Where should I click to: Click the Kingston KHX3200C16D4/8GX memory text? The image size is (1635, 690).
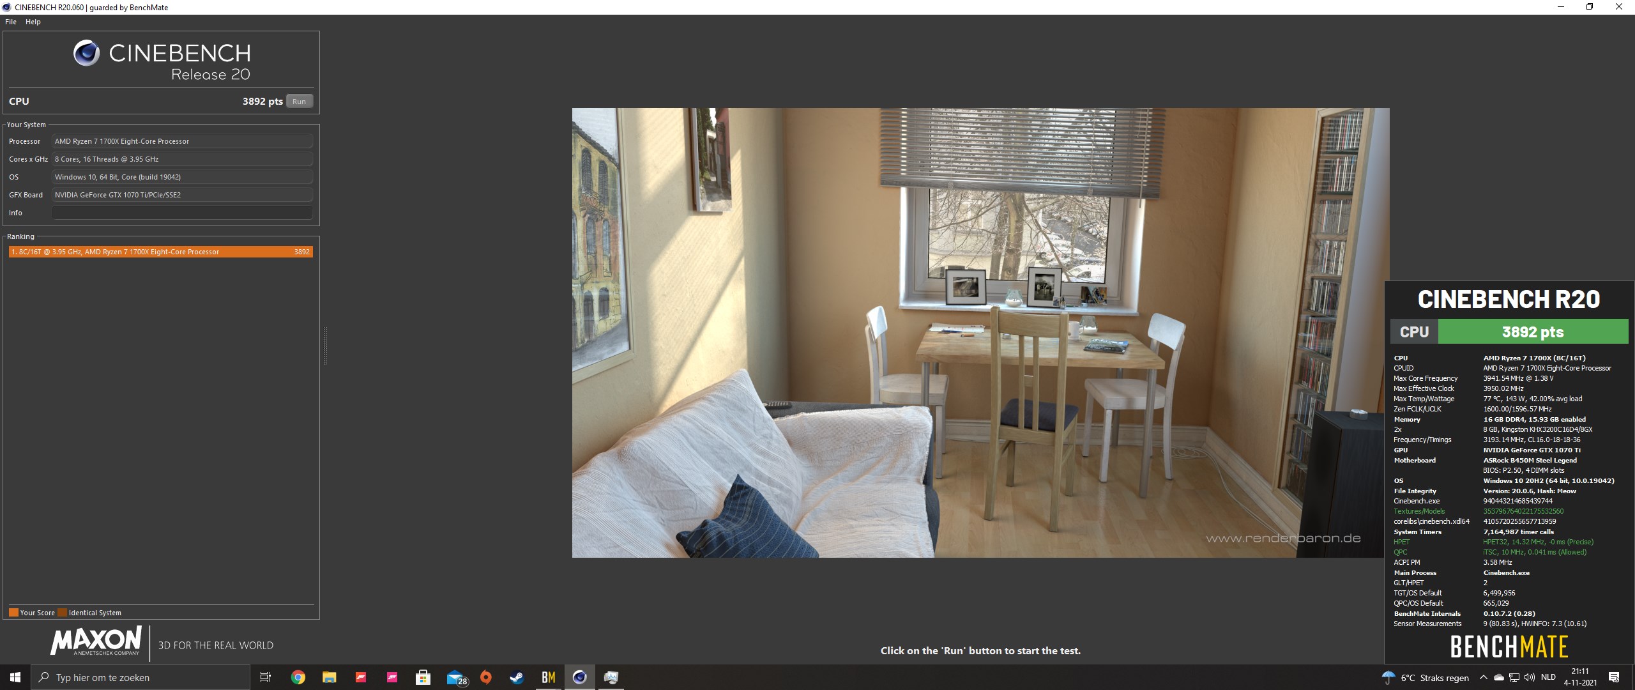click(1537, 429)
